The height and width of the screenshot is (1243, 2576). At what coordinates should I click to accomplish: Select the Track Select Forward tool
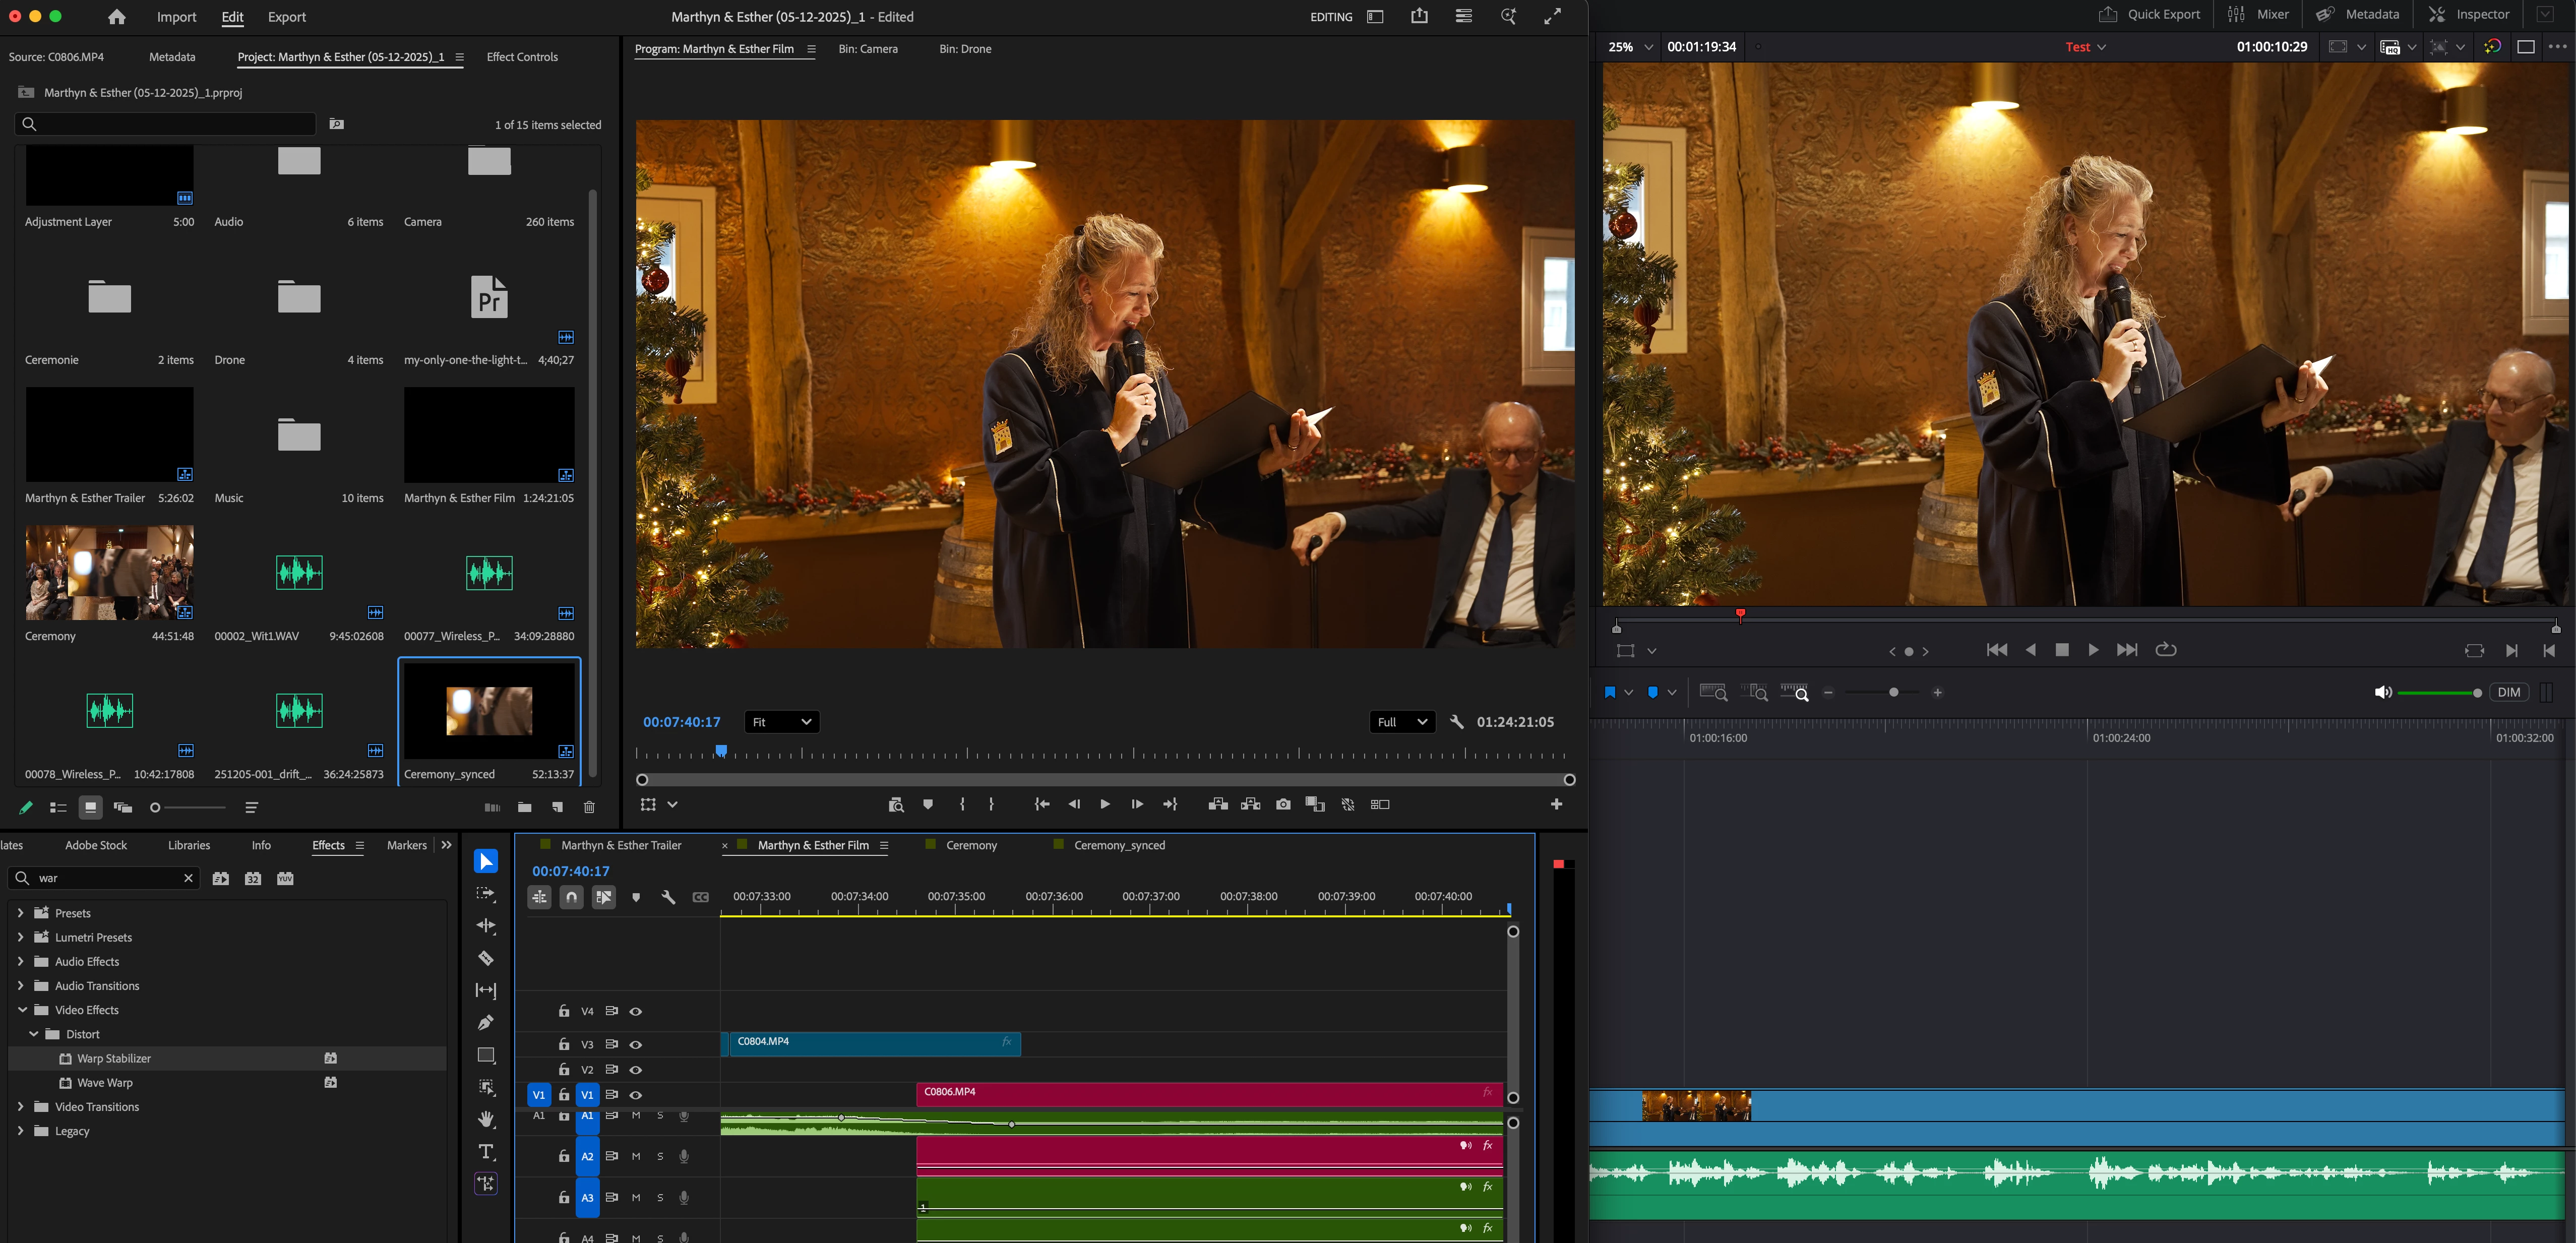click(486, 894)
